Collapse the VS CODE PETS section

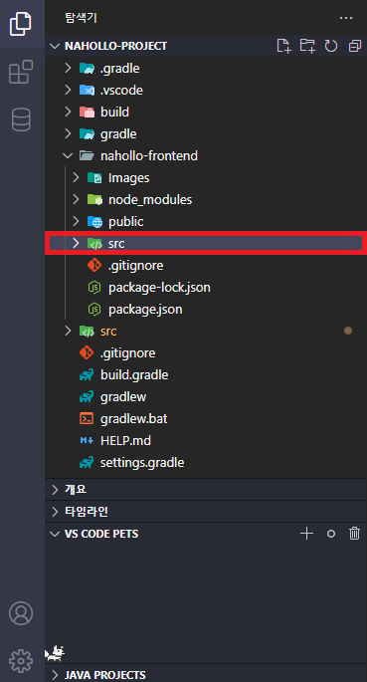pyautogui.click(x=55, y=534)
